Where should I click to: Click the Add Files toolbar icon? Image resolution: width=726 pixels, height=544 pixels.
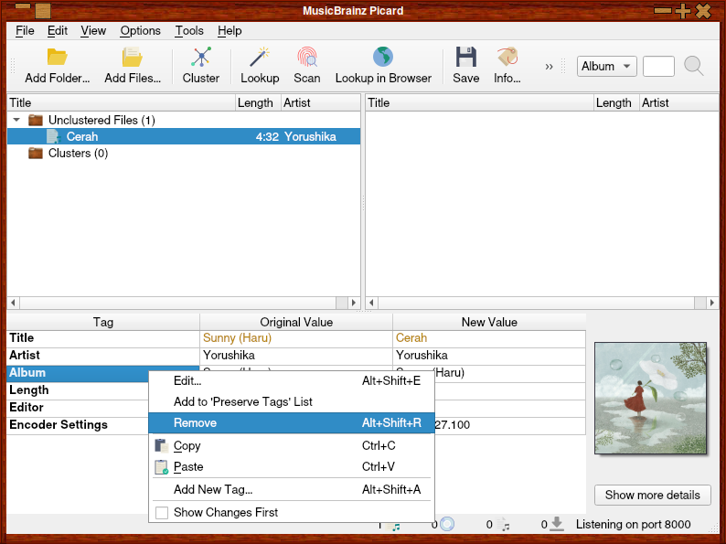click(x=132, y=58)
